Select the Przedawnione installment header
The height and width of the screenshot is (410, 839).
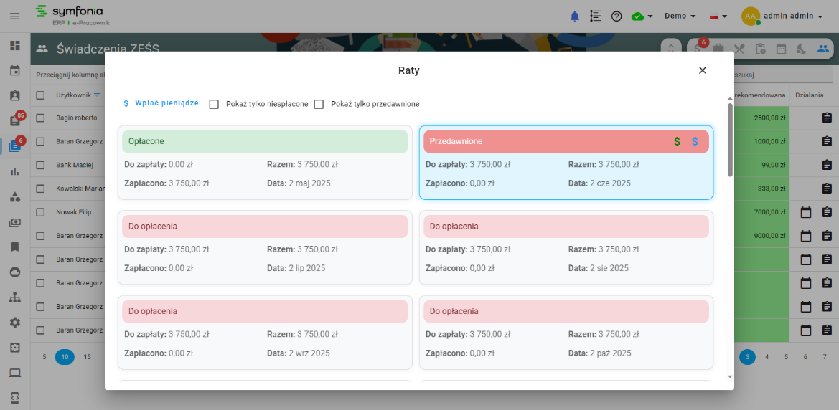point(566,142)
